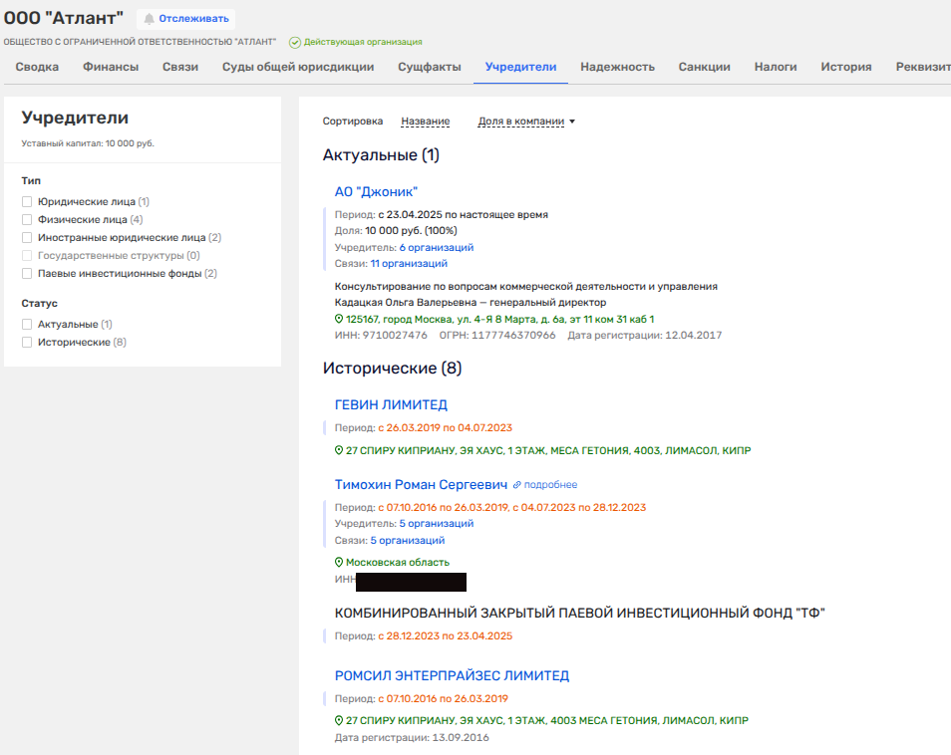Go to the Санкции tab
This screenshot has width=951, height=755.
(704, 67)
